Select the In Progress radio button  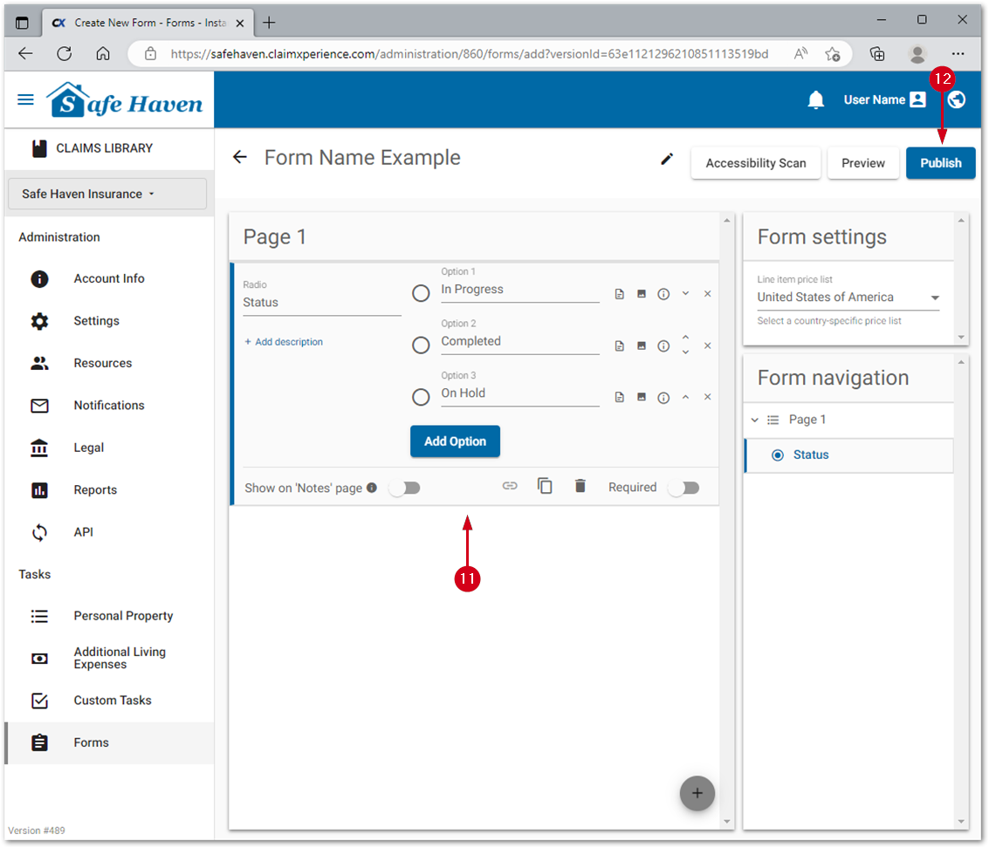click(x=421, y=294)
